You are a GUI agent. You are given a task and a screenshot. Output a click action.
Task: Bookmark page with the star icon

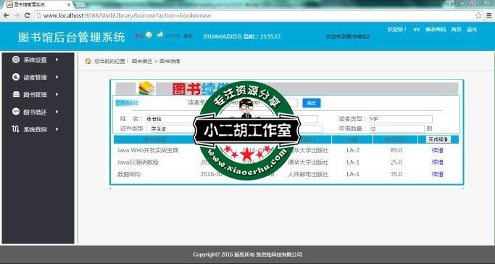pyautogui.click(x=478, y=15)
